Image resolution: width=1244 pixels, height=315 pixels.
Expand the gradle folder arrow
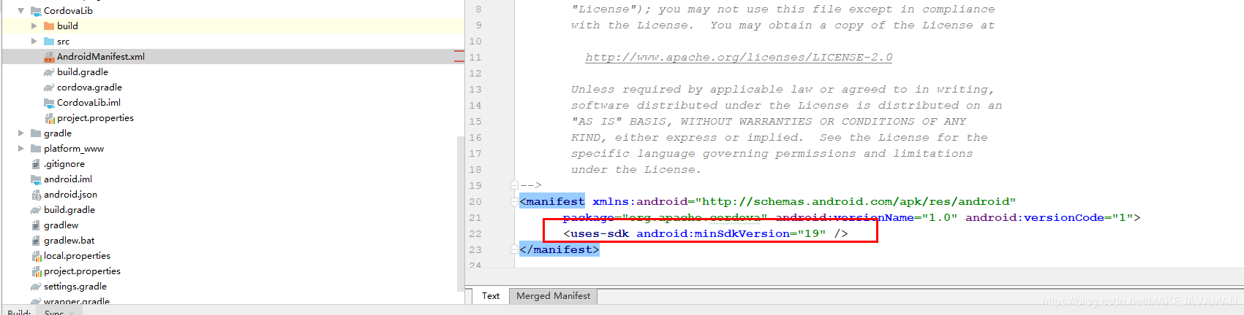[20, 133]
